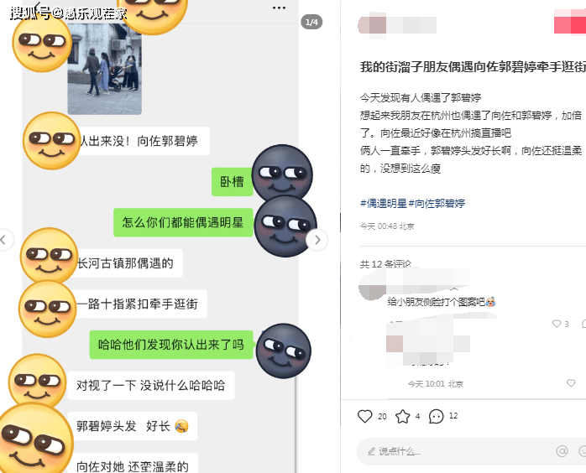Image resolution: width=586 pixels, height=473 pixels.
Task: Click the green 卧槽 chat bubble
Action: pyautogui.click(x=232, y=182)
